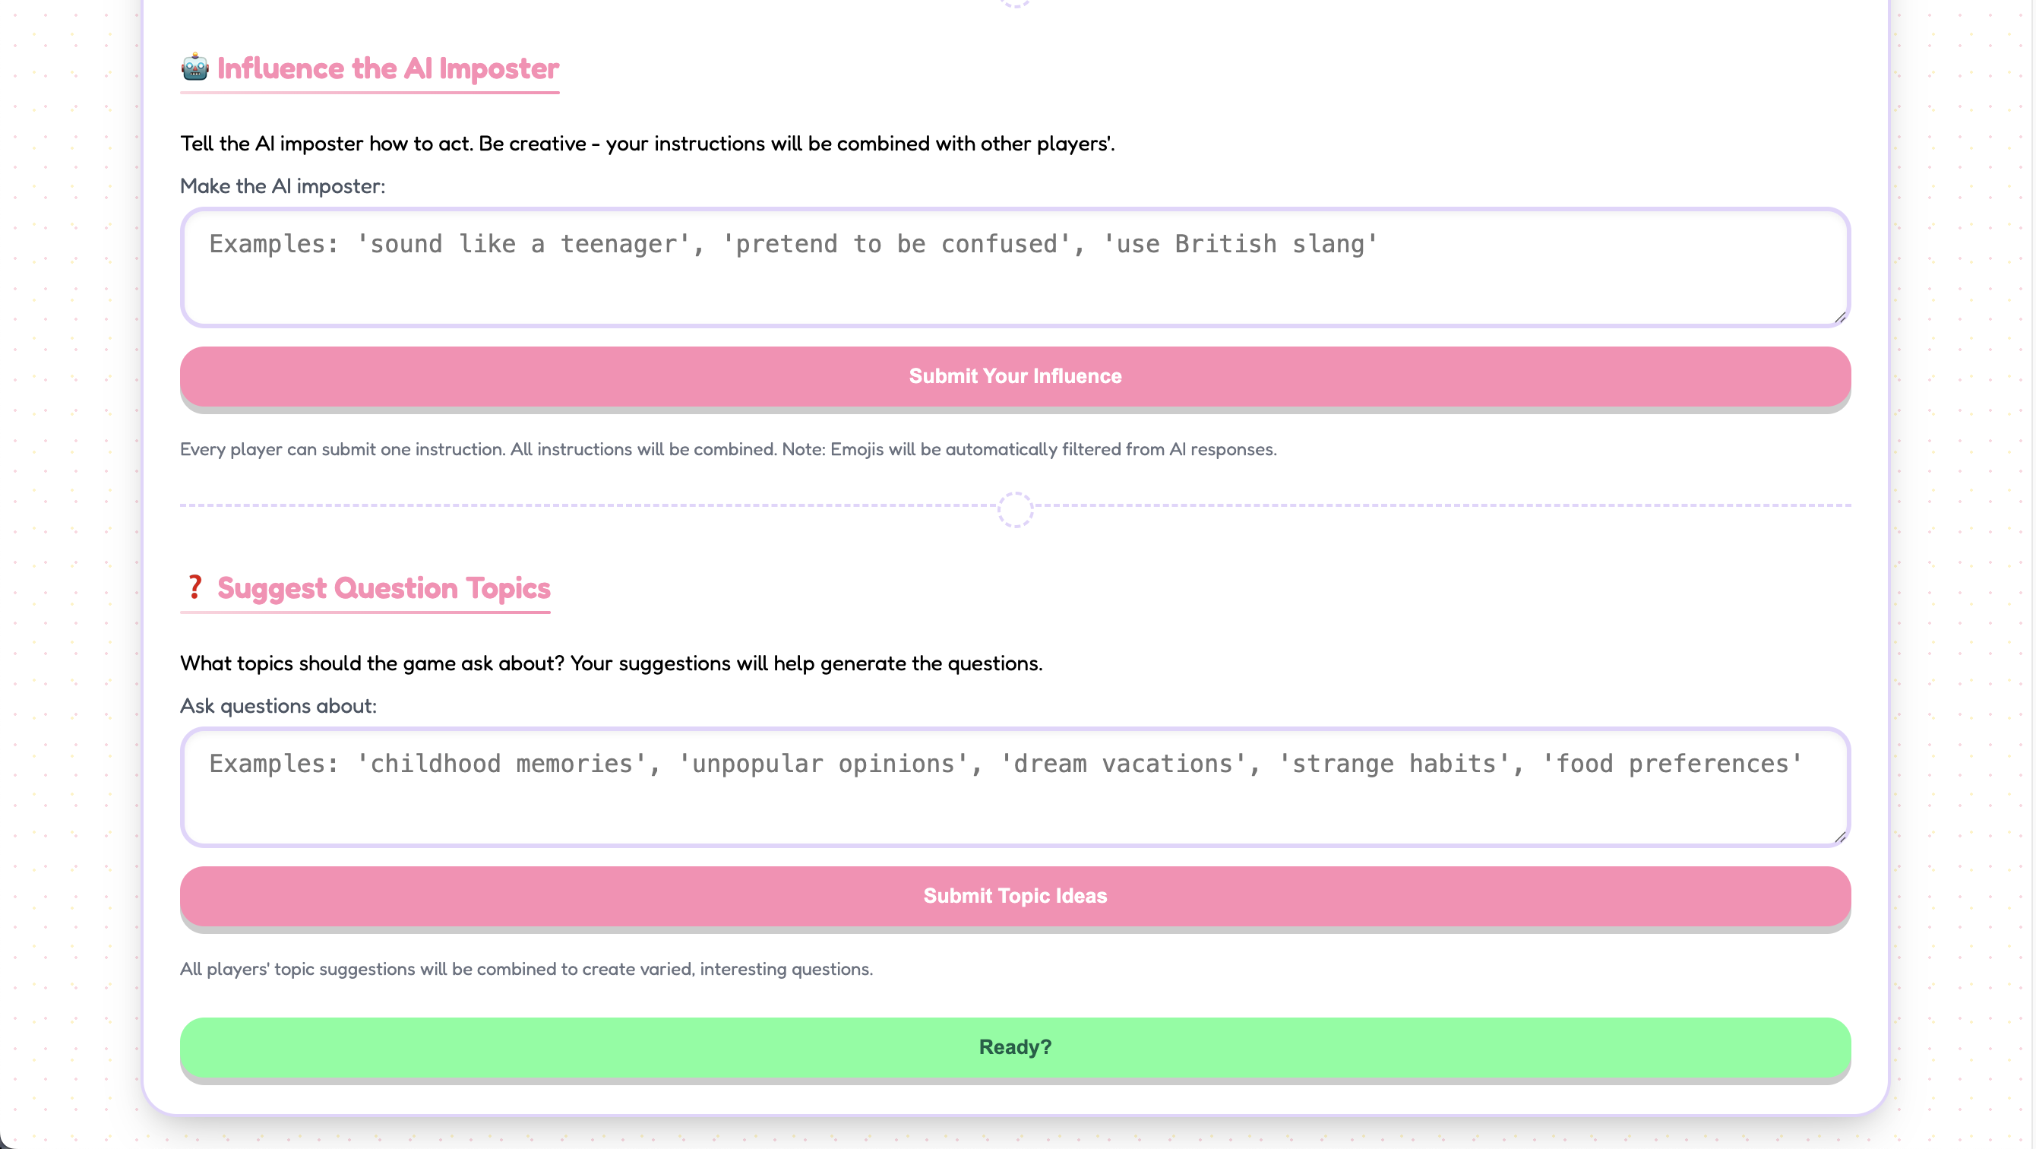Click the robot emoji icon
This screenshot has height=1149, width=2036.
point(194,68)
